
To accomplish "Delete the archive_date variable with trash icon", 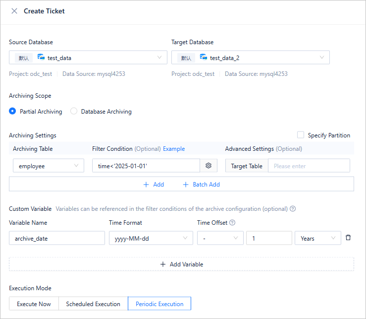I will (348, 238).
